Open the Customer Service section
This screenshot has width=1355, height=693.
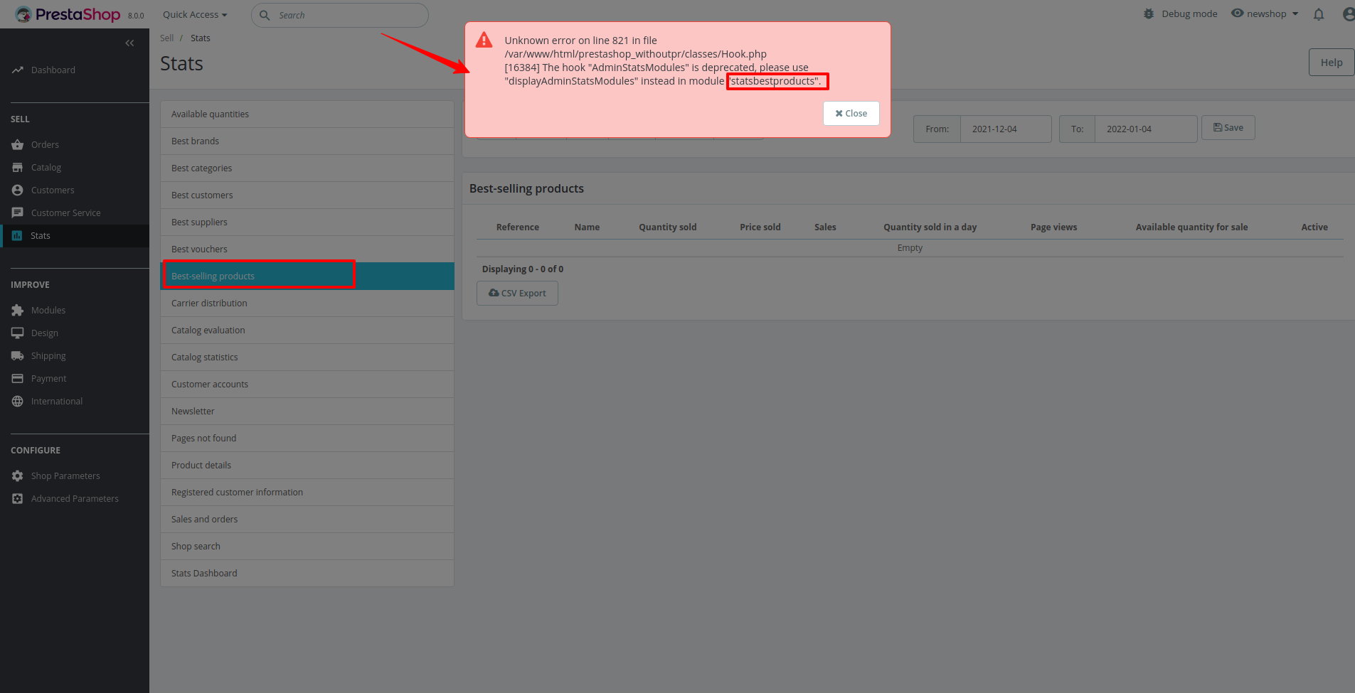pos(65,213)
